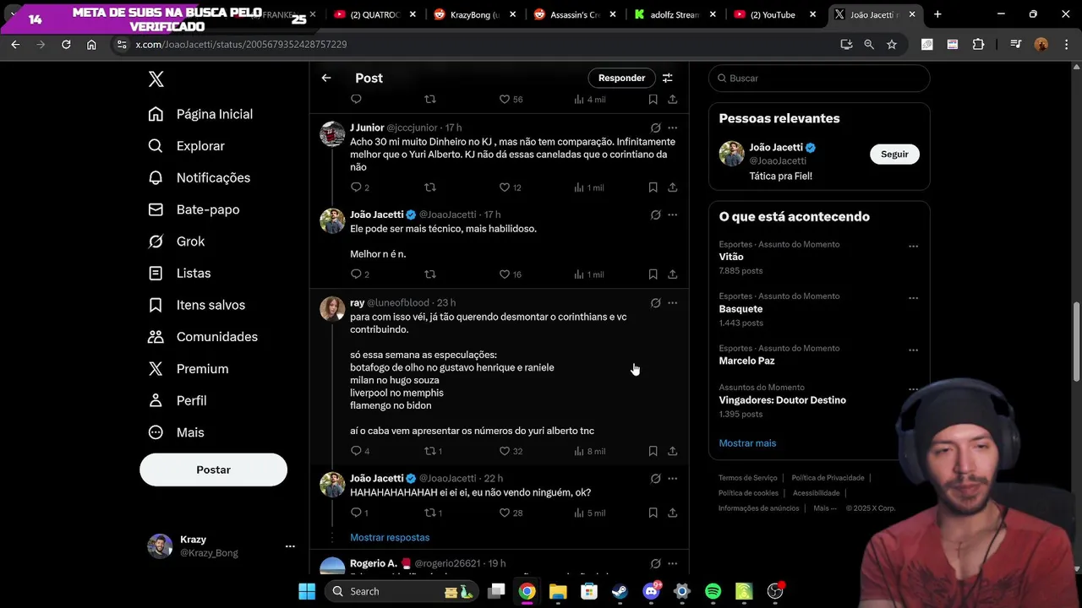Open Listas in the sidebar
Image resolution: width=1082 pixels, height=608 pixels.
coord(179,274)
